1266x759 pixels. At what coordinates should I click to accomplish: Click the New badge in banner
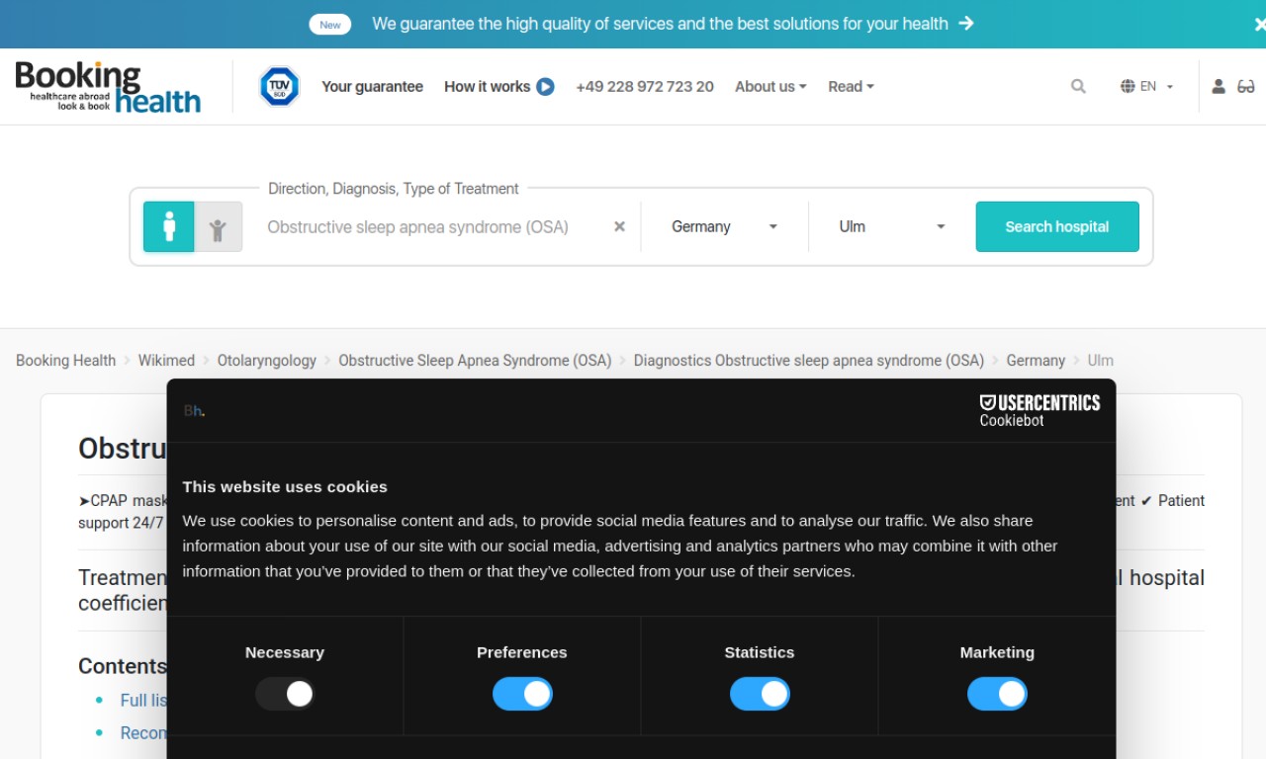pyautogui.click(x=330, y=25)
